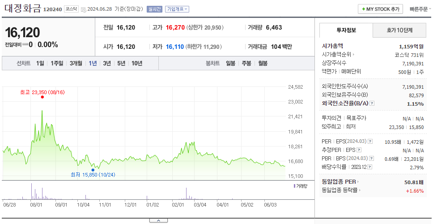433x224 pixels.
Task: Click the 상한가 20,950 text
Action: (x=205, y=28)
